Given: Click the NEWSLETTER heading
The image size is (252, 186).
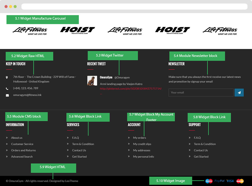Looking at the screenshot, I should (177, 64).
